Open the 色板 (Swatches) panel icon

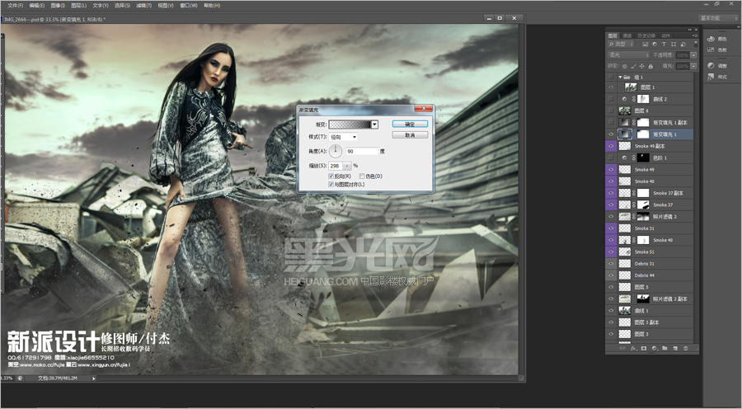711,49
